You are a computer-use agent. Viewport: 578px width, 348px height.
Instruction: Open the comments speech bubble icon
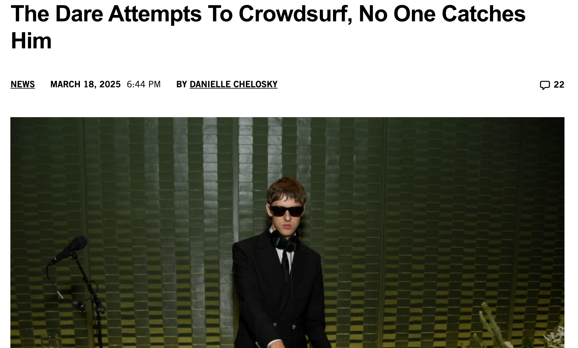click(x=545, y=85)
